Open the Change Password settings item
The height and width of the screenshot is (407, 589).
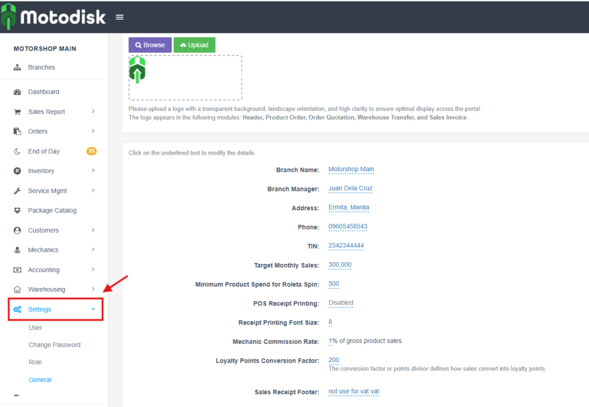[x=55, y=345]
